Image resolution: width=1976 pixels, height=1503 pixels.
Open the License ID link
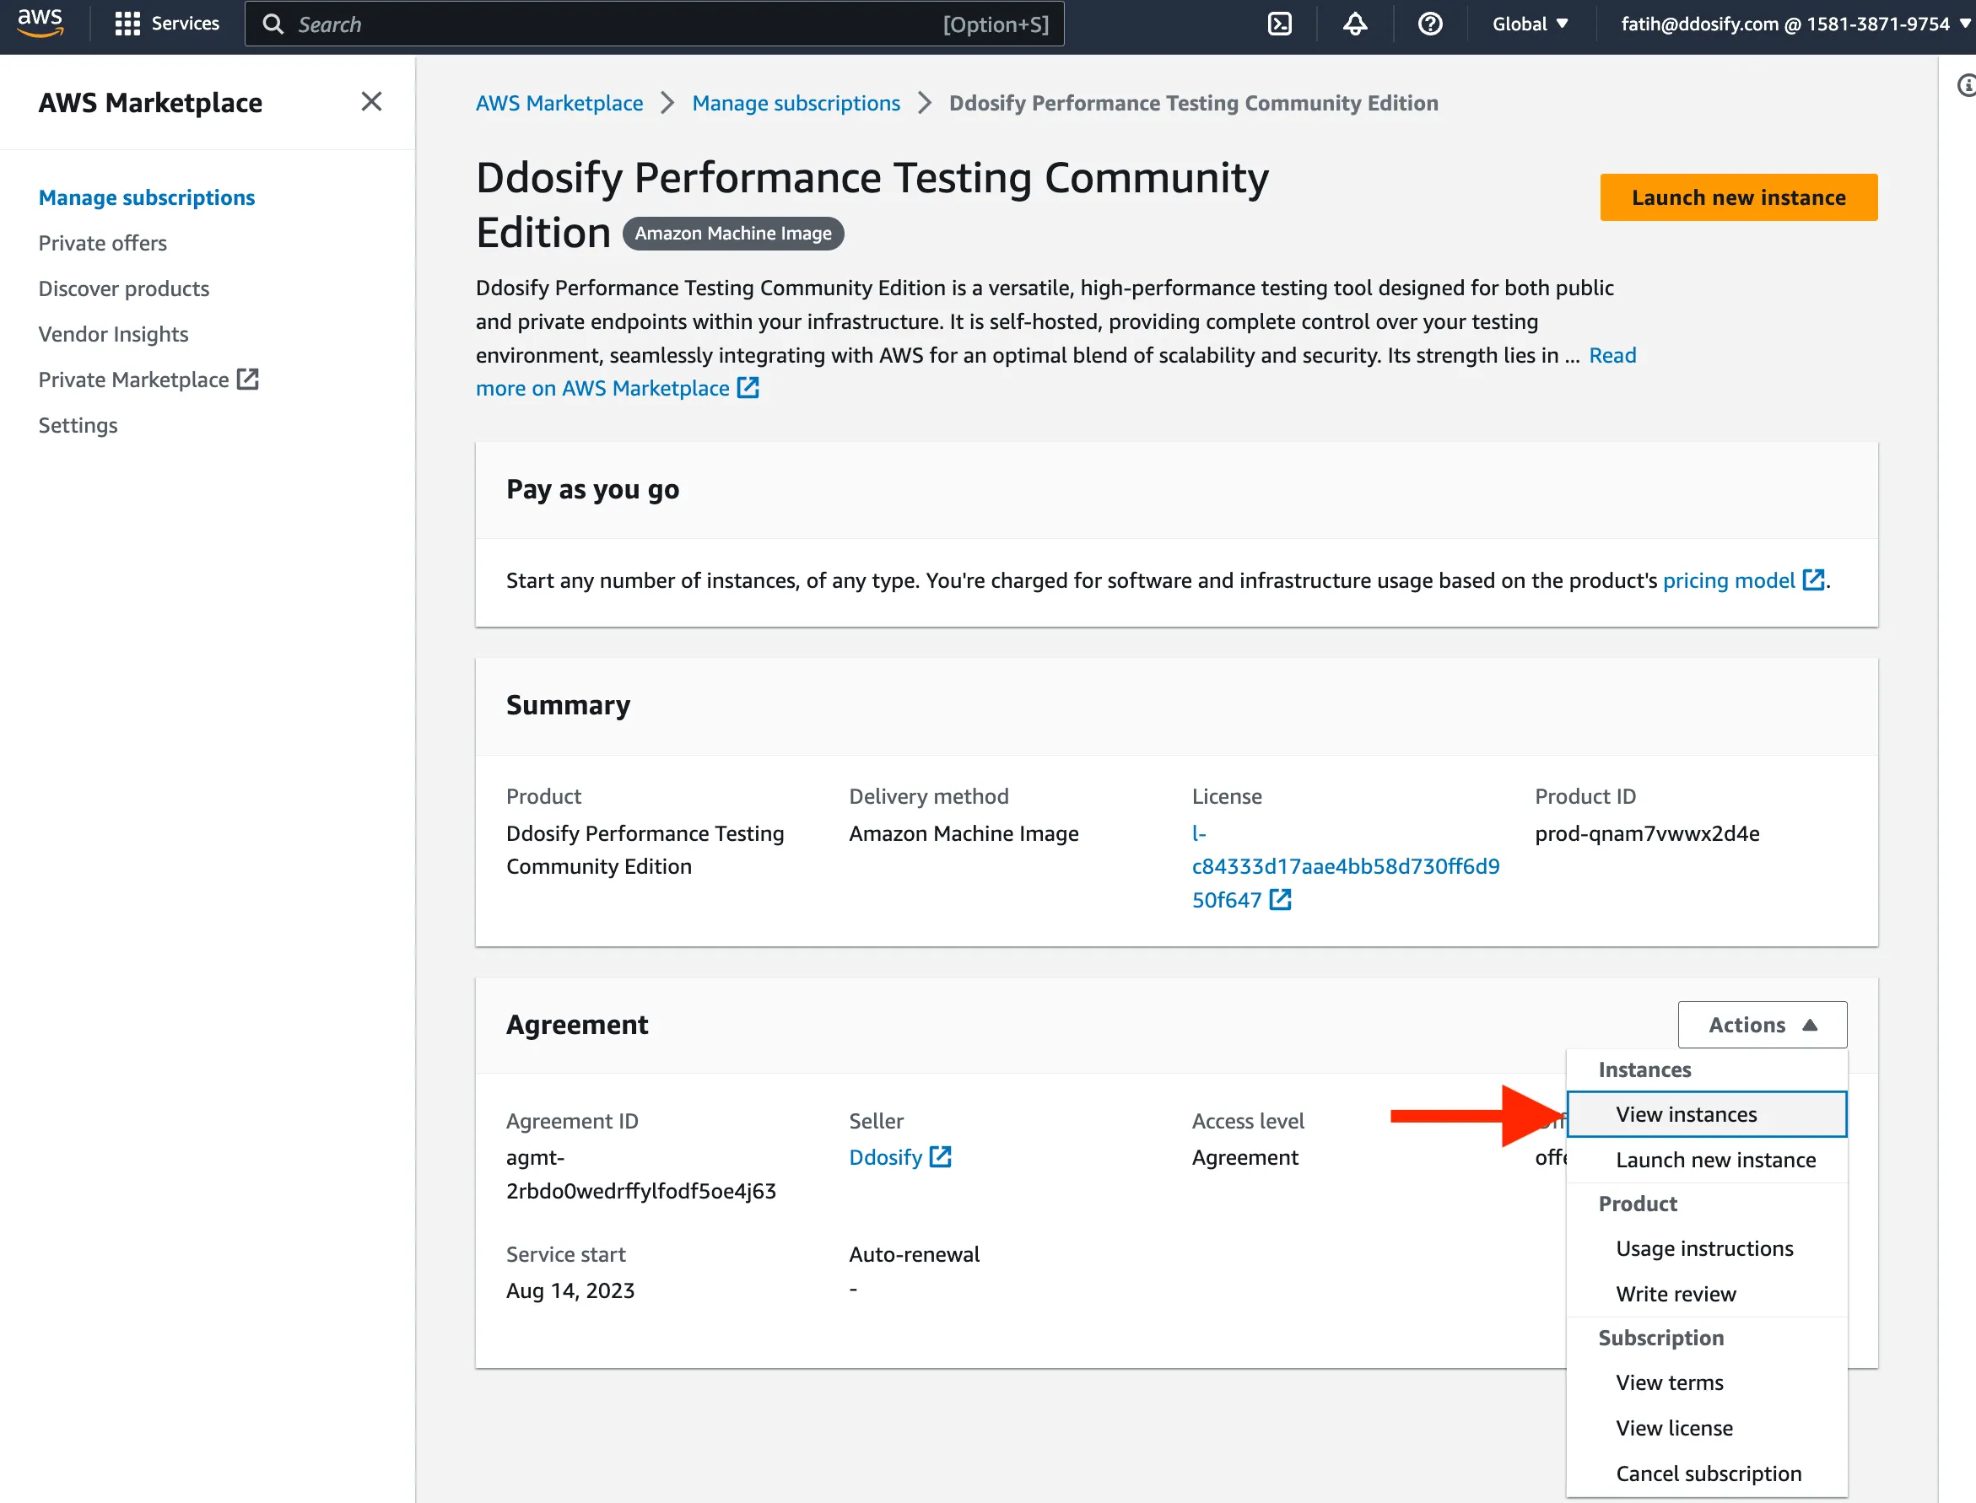coord(1345,867)
